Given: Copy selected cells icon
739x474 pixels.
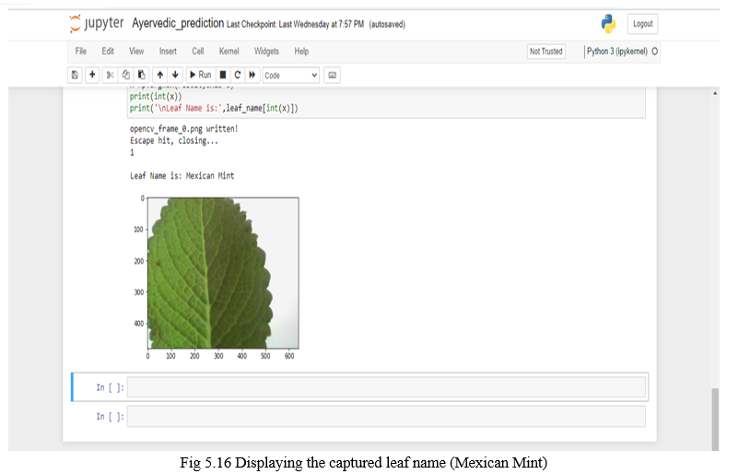Looking at the screenshot, I should coord(126,75).
